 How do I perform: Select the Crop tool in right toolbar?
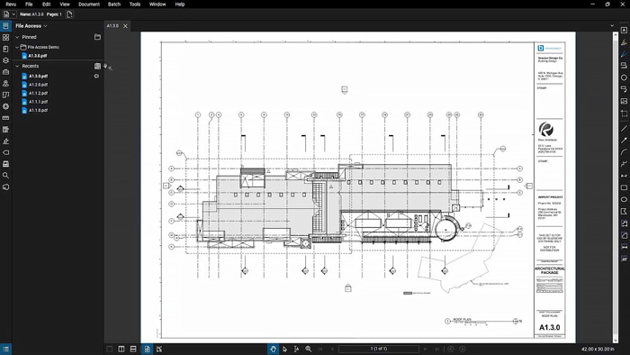point(624,114)
